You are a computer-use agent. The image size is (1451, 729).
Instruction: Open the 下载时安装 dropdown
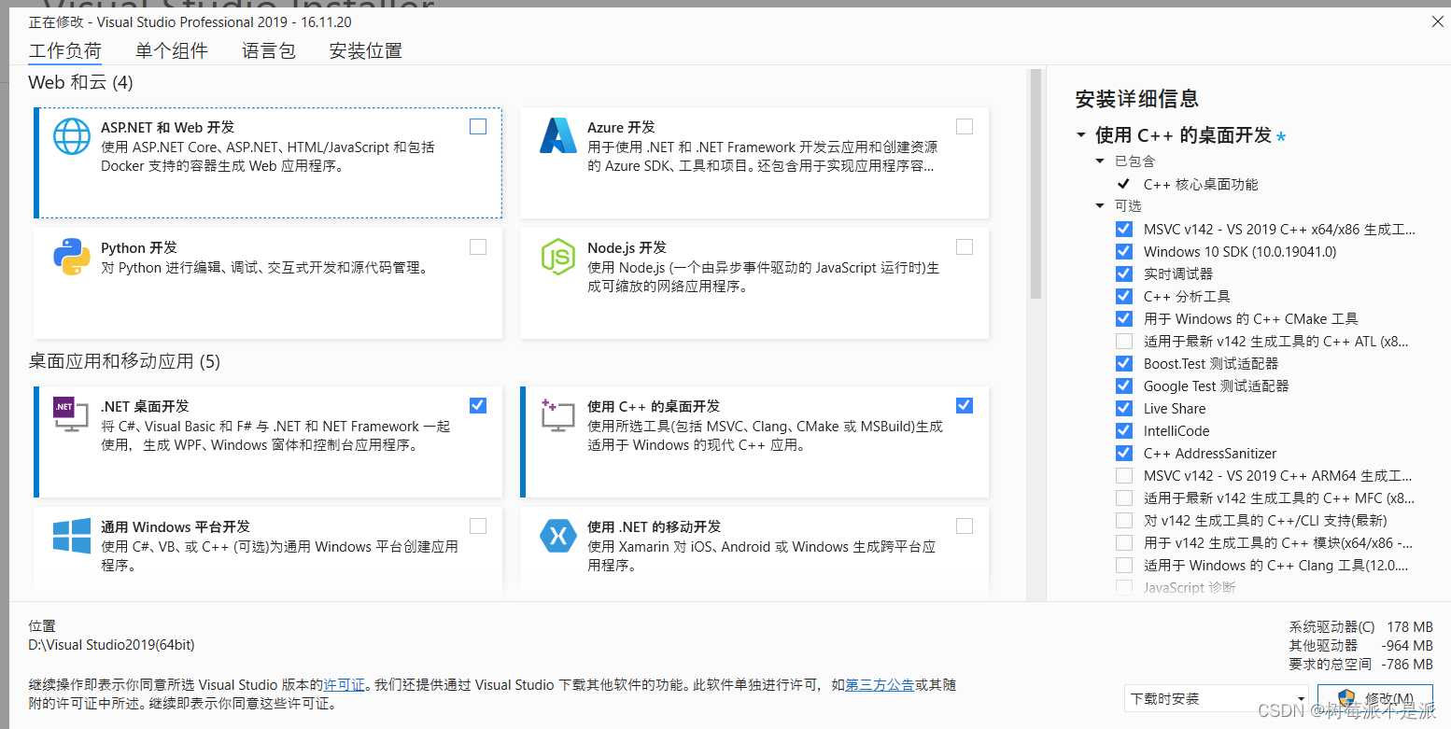click(x=1217, y=698)
